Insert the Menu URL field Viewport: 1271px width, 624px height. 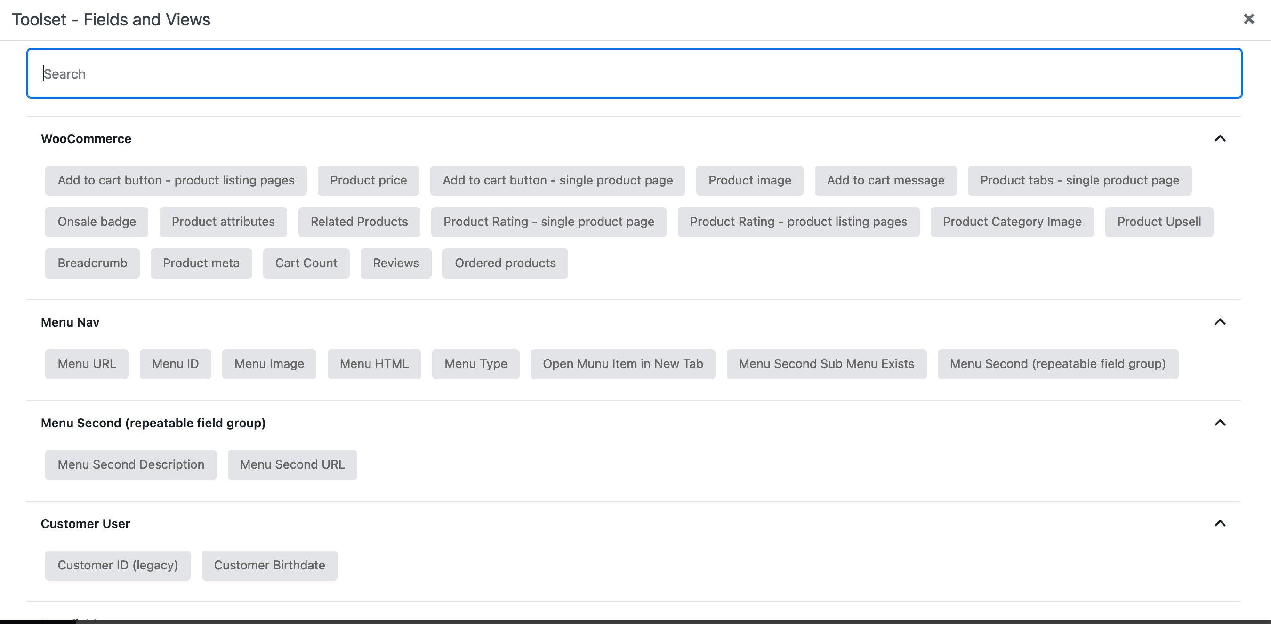87,364
